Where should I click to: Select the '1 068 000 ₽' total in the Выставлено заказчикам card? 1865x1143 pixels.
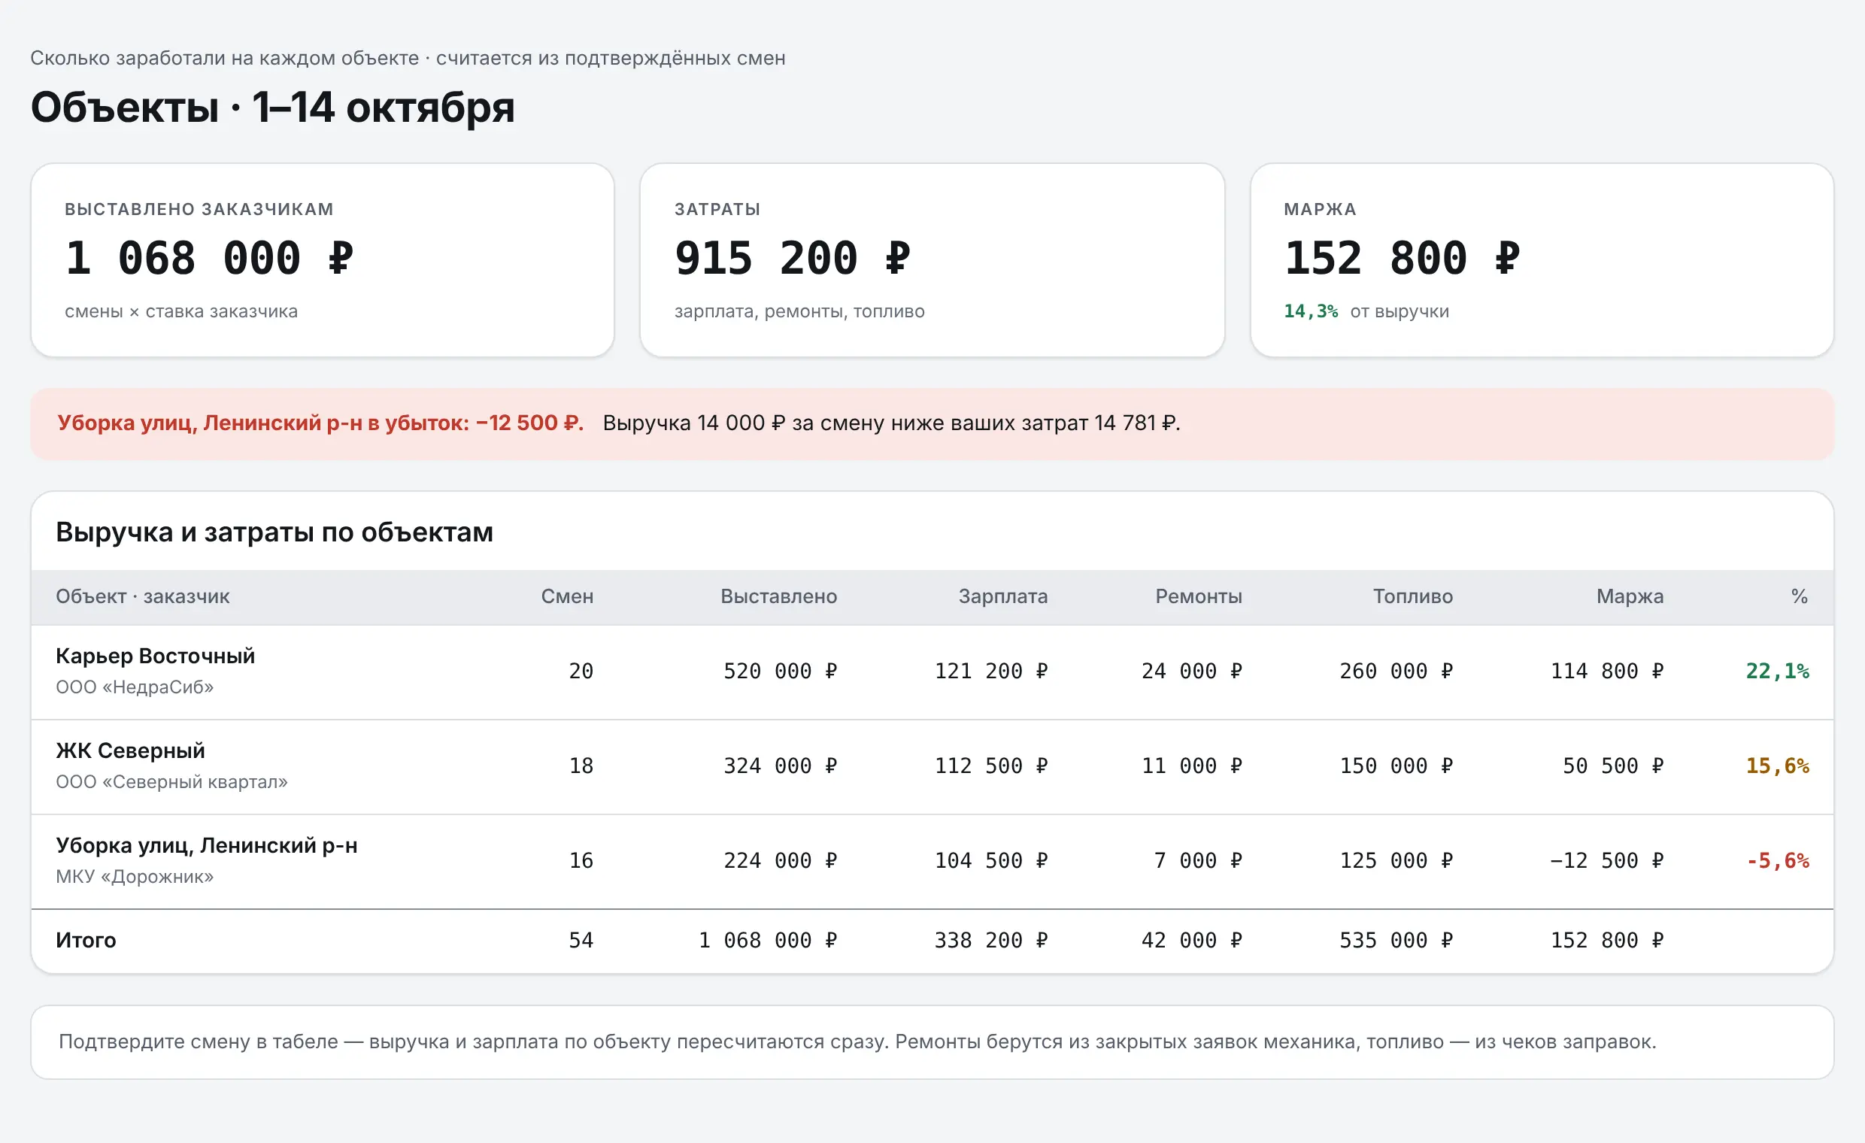210,258
